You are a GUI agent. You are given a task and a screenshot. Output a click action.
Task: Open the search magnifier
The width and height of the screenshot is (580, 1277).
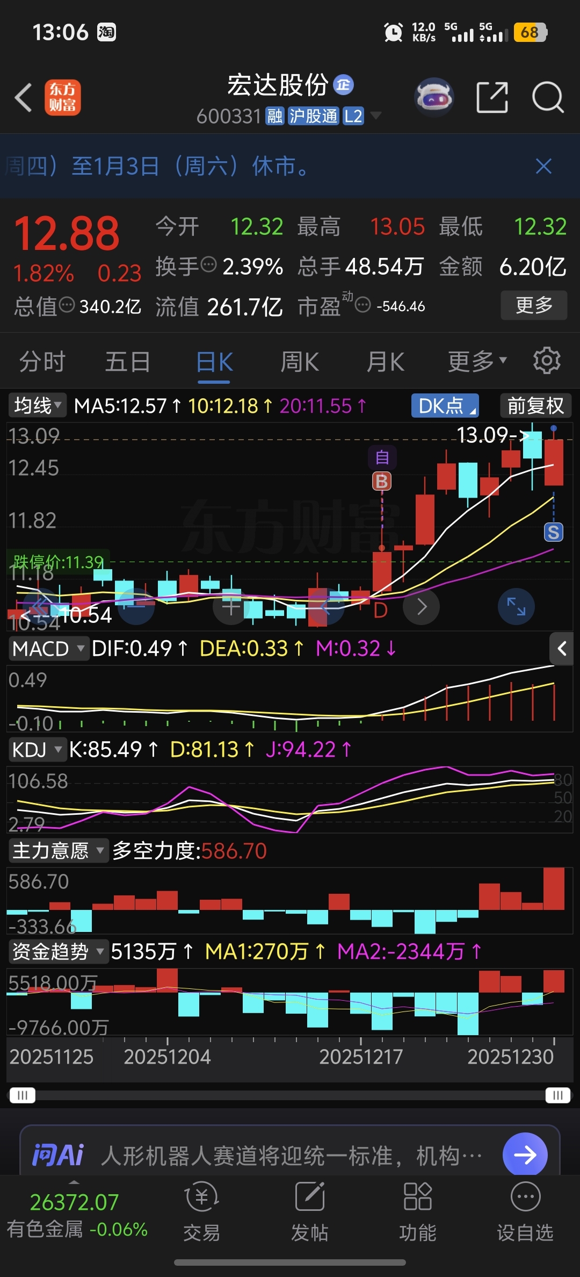(548, 98)
